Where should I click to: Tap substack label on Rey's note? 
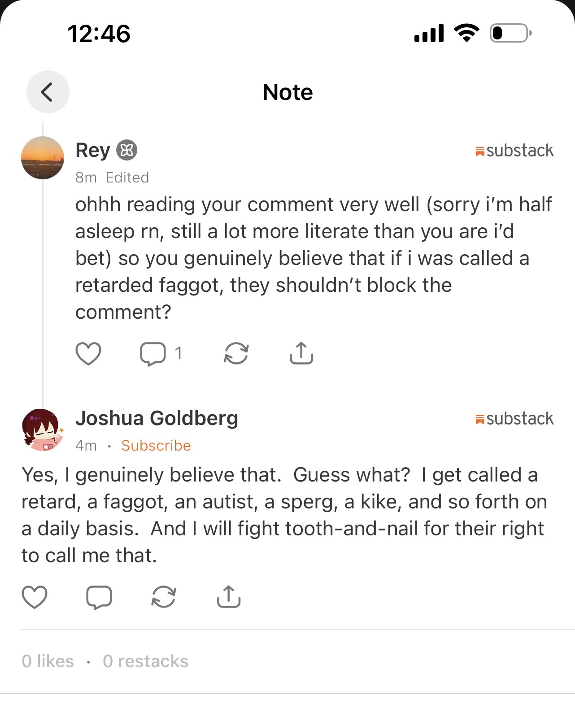click(514, 151)
